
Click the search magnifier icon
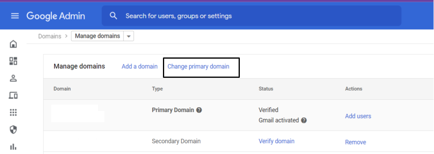pyautogui.click(x=113, y=16)
